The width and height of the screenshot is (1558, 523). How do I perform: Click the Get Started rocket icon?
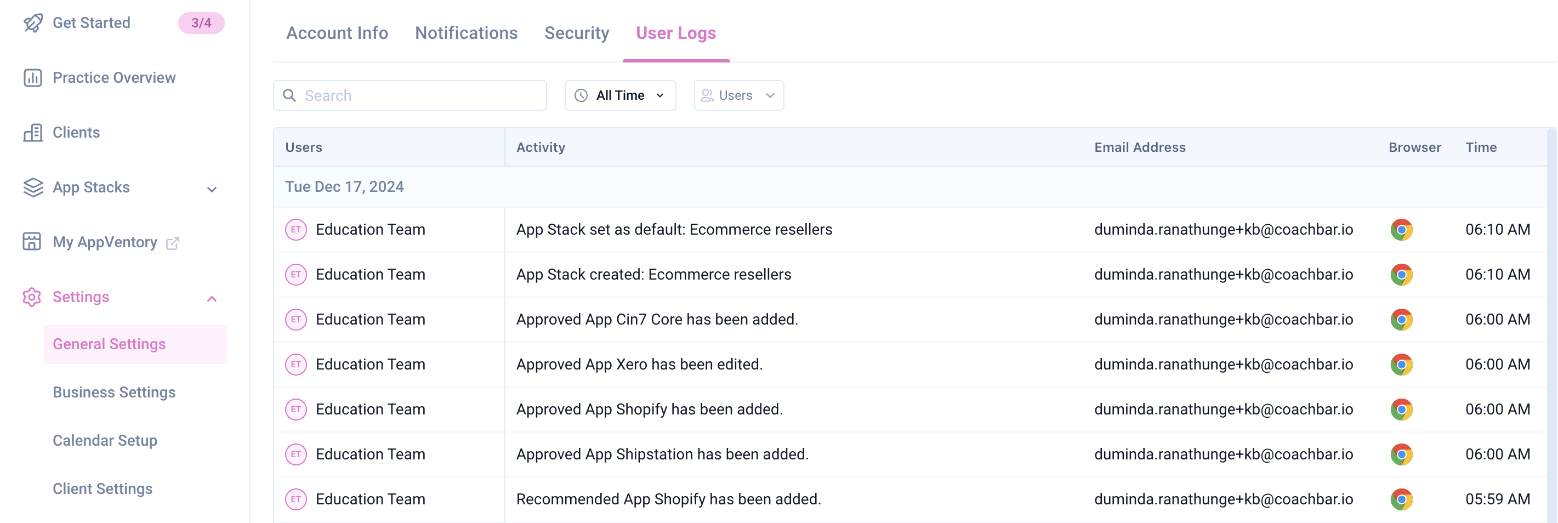click(x=33, y=23)
